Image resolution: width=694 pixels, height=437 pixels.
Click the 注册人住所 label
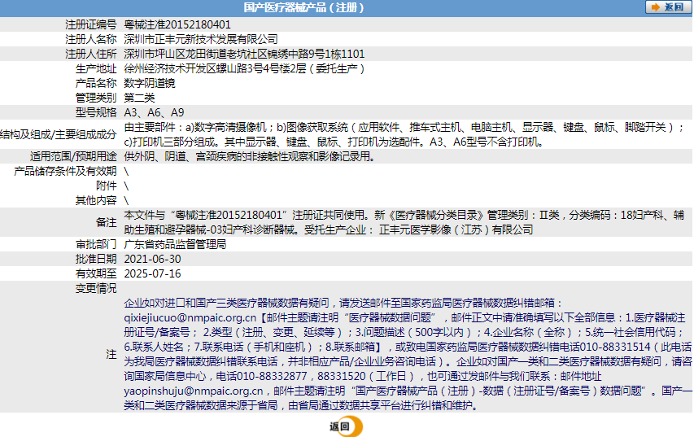coord(91,54)
